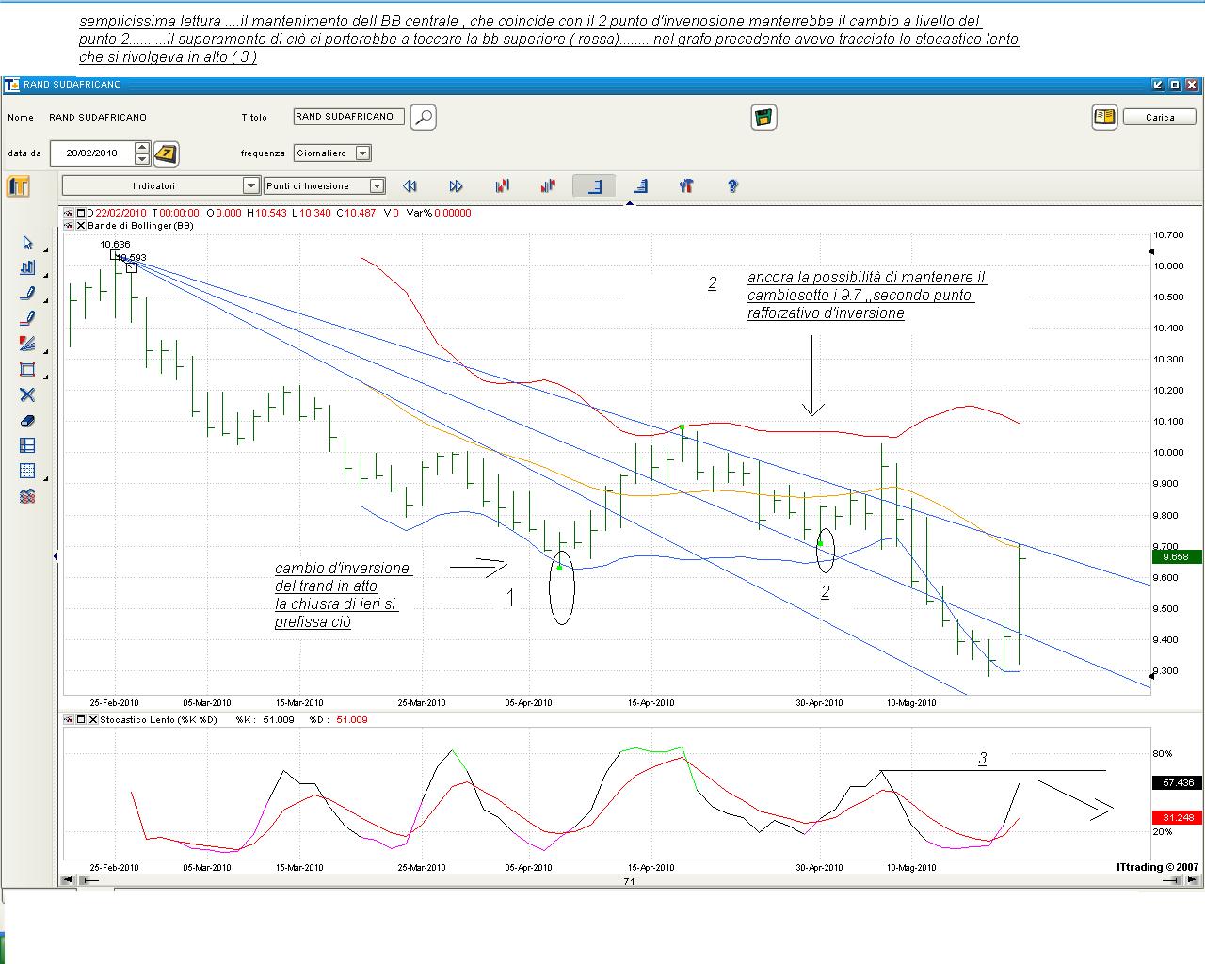
Task: Click the 10.636 high price label
Action: (x=115, y=245)
